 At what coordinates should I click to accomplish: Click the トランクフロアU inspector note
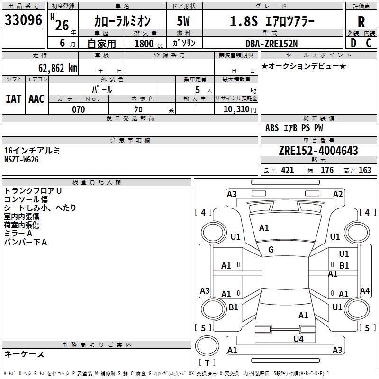click(33, 190)
